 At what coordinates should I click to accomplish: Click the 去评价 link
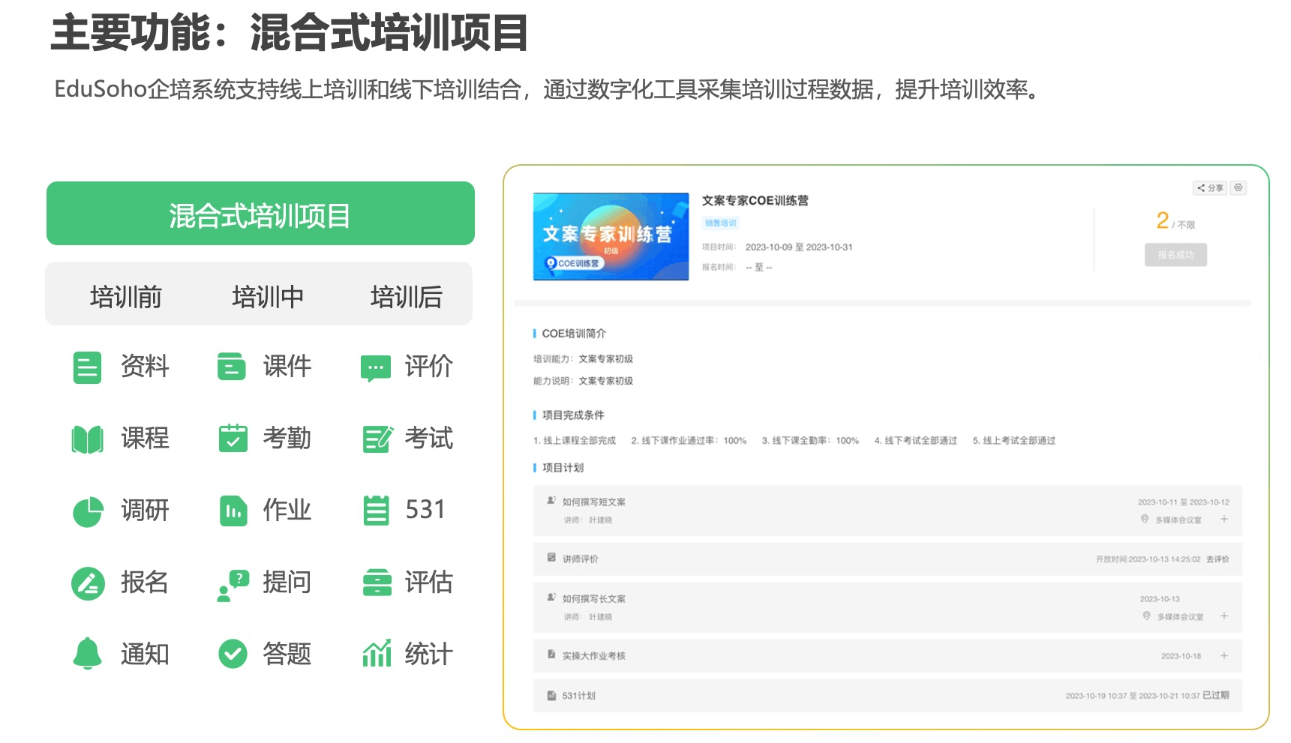click(x=1217, y=559)
